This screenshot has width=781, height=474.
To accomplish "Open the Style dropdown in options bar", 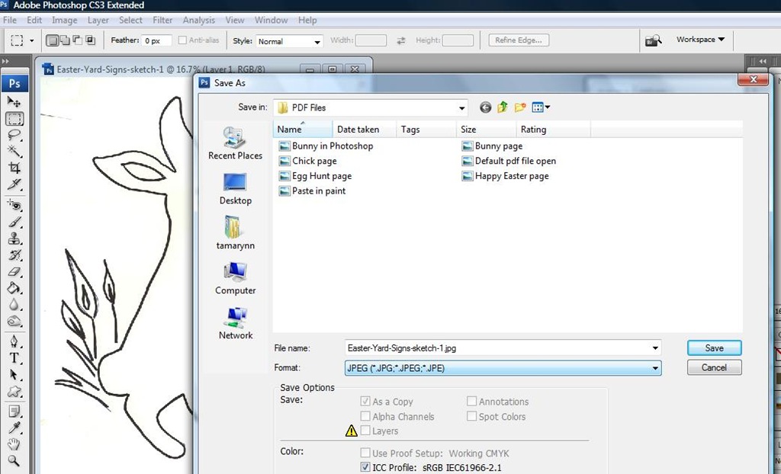I will coord(317,42).
